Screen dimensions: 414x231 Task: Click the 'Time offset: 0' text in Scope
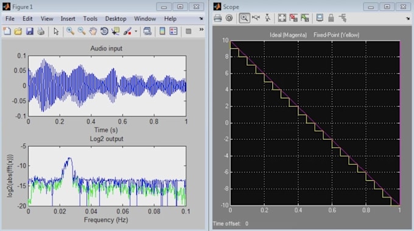tap(231, 224)
